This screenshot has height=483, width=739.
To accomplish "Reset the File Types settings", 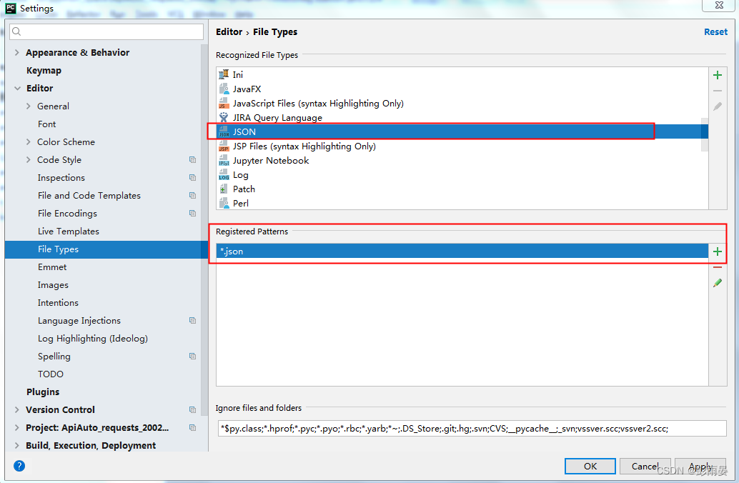I will tap(715, 31).
